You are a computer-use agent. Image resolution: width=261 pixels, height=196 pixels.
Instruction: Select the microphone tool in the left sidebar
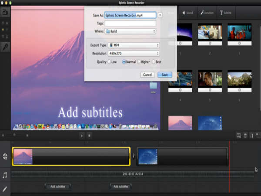pos(5,47)
